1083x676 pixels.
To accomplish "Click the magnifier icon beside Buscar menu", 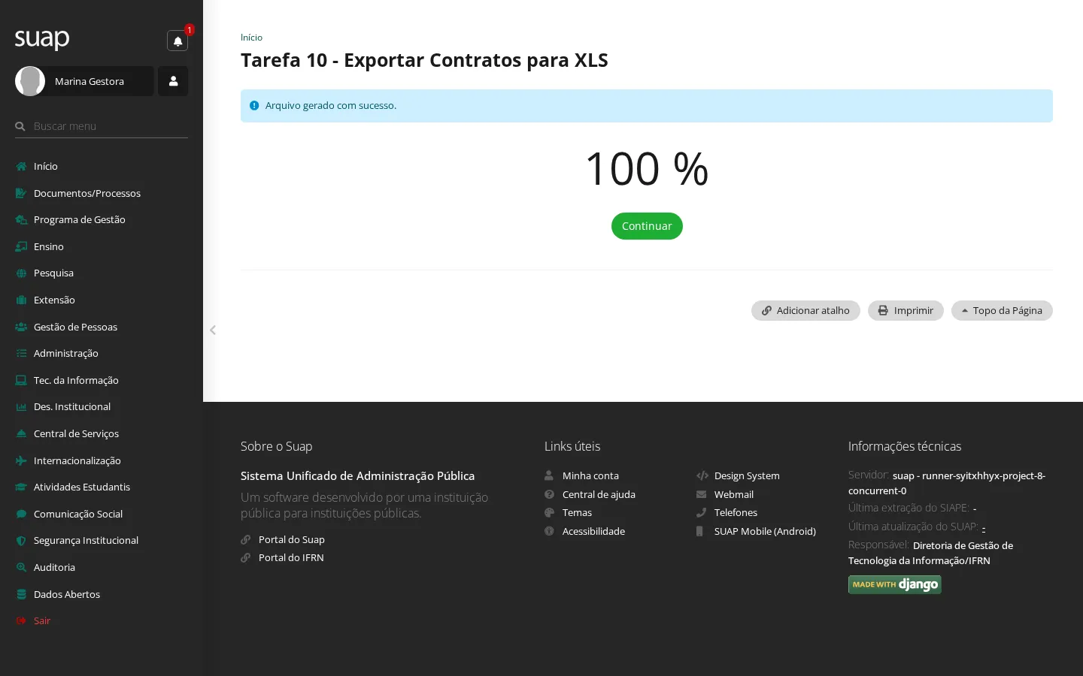I will pos(20,126).
